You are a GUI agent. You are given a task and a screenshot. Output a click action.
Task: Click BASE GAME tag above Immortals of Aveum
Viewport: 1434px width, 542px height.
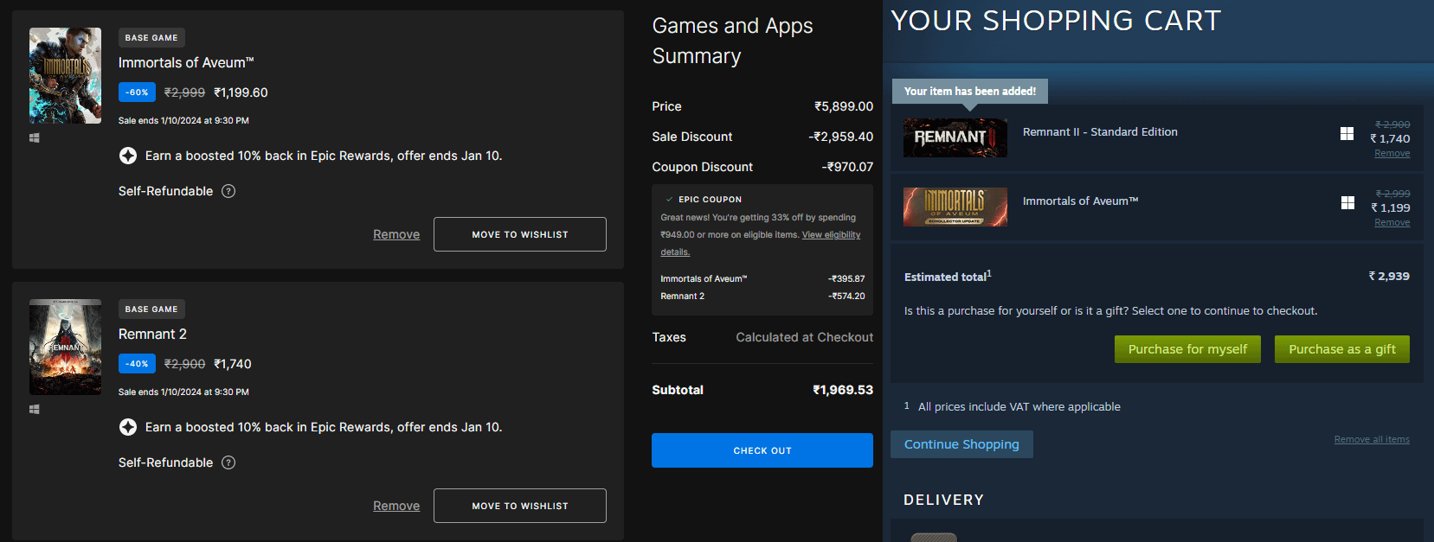pyautogui.click(x=151, y=37)
